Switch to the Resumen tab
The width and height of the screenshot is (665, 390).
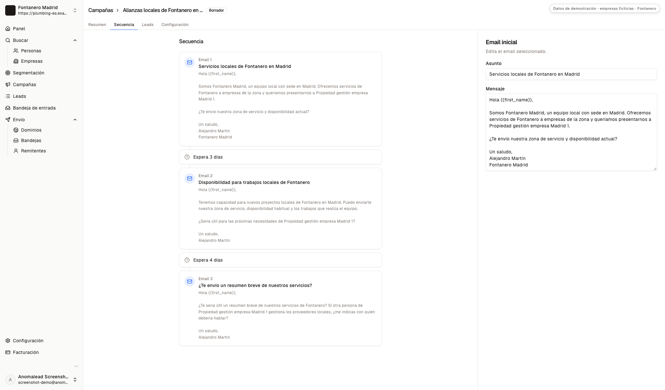pyautogui.click(x=97, y=25)
